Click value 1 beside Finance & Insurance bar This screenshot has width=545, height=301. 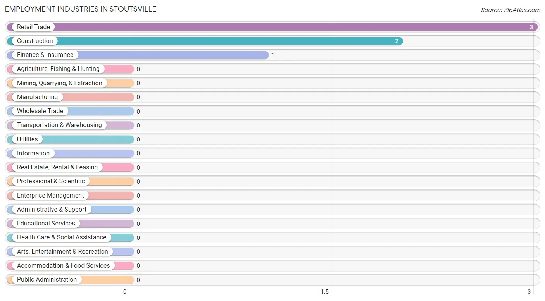click(x=272, y=55)
